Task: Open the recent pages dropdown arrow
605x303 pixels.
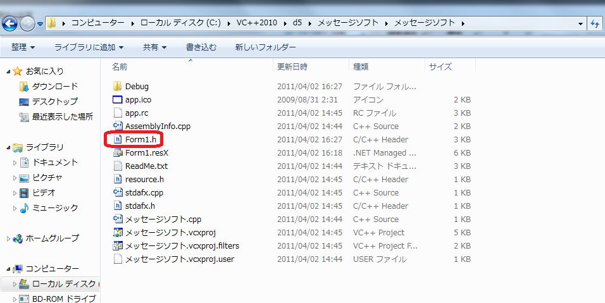Action: pos(40,24)
